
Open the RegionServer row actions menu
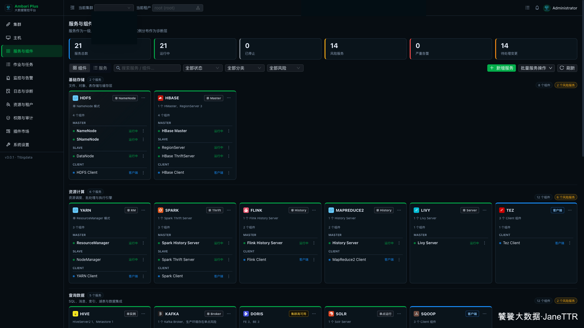point(229,148)
